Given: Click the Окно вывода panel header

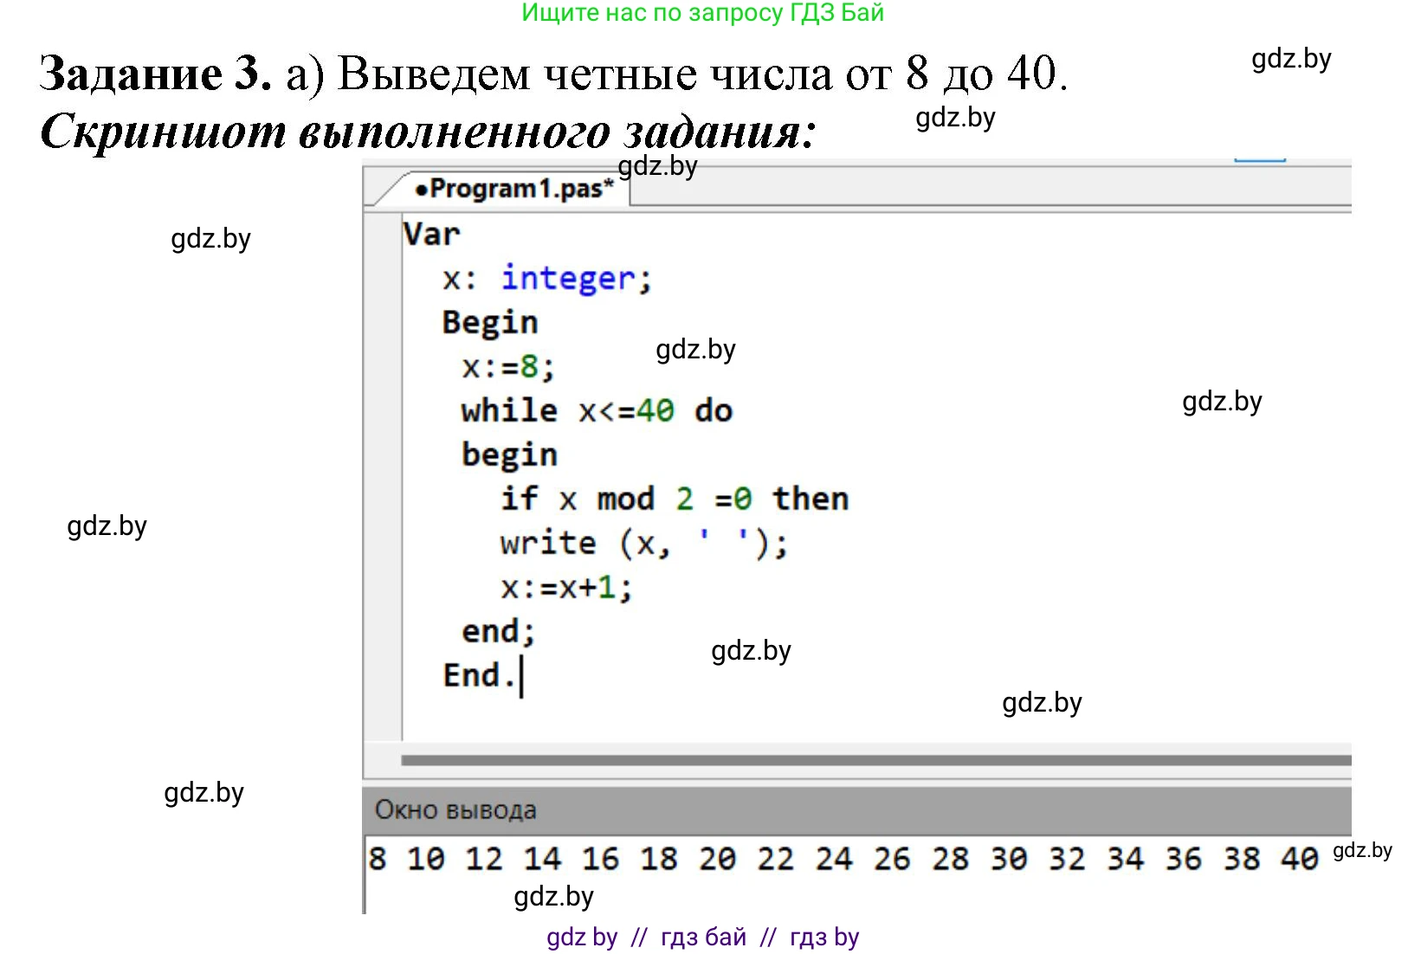Looking at the screenshot, I should pyautogui.click(x=456, y=810).
